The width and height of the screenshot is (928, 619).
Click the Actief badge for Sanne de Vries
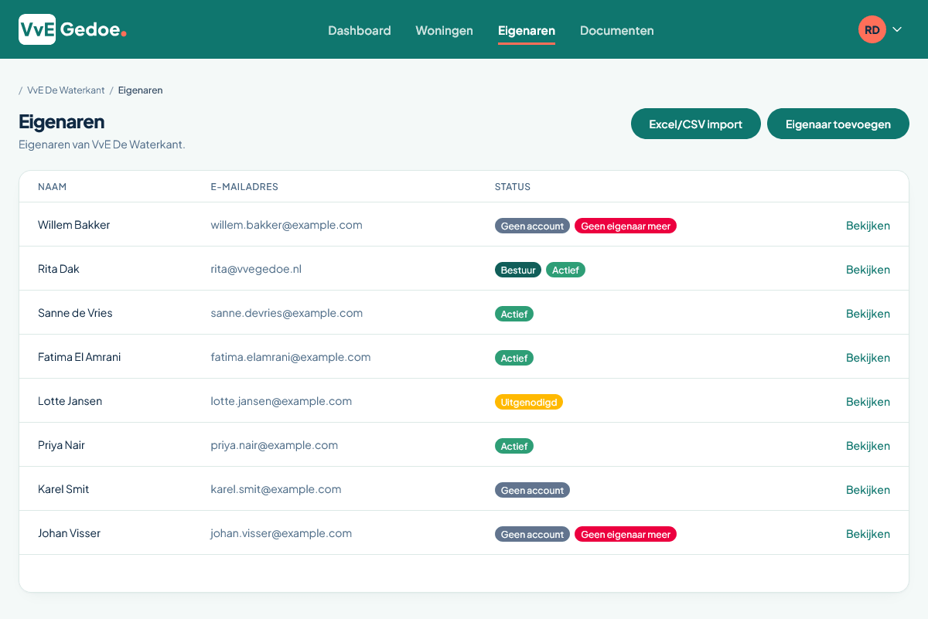point(514,314)
